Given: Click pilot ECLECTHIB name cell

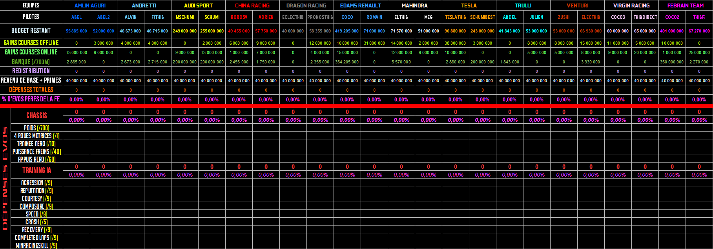Looking at the screenshot, I should coord(293,17).
